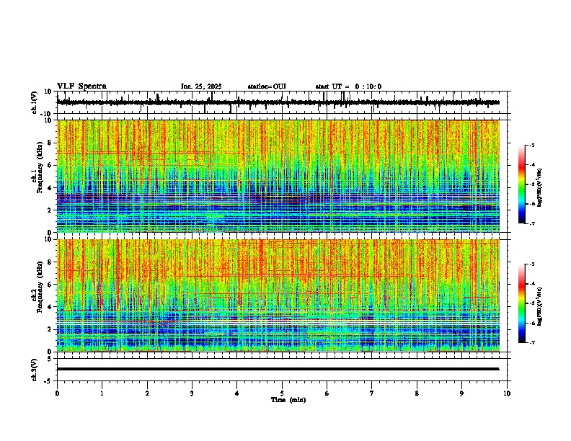The width and height of the screenshot is (571, 441).
Task: Click the time axis tick label "10"
Action: coord(507,393)
